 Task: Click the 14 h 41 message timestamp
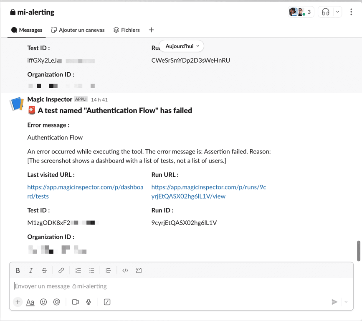tap(99, 99)
